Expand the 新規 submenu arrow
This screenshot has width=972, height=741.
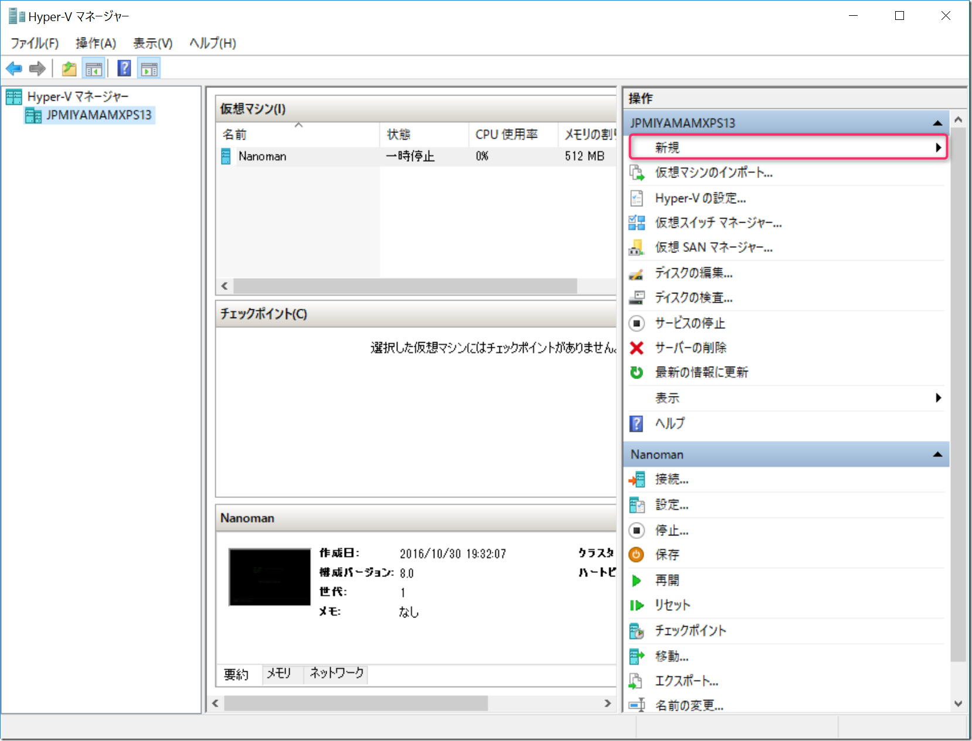point(938,148)
